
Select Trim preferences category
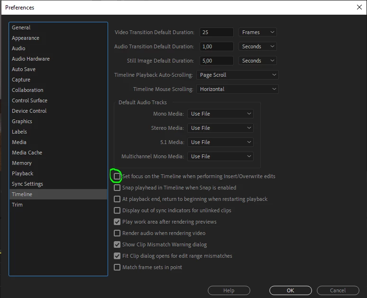[58, 205]
